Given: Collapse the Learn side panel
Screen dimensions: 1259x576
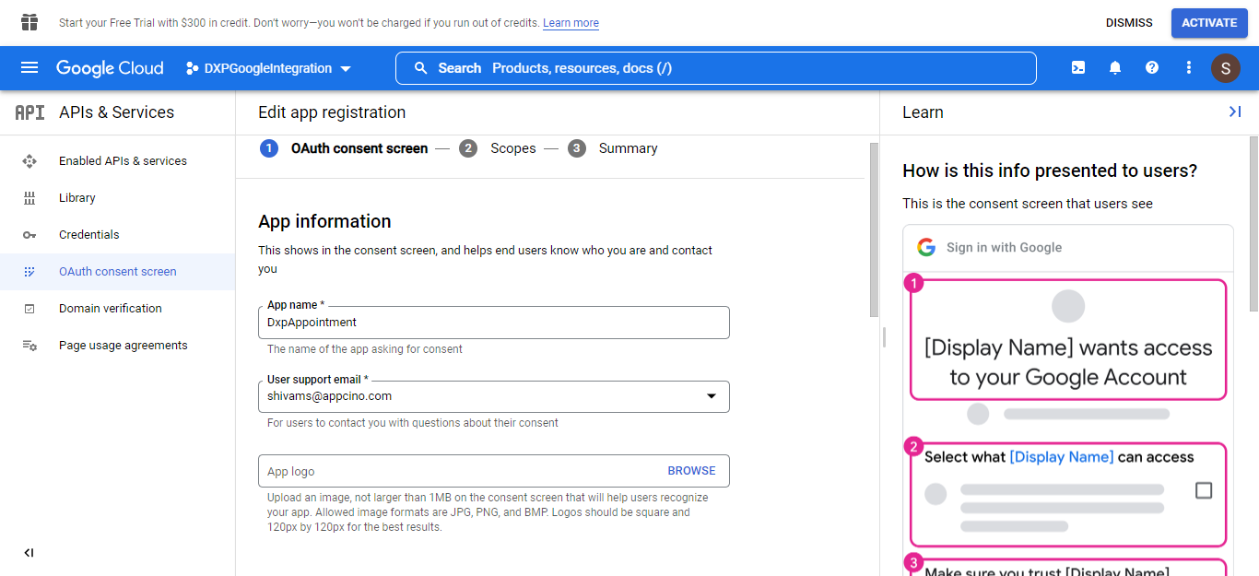Looking at the screenshot, I should pyautogui.click(x=1234, y=112).
